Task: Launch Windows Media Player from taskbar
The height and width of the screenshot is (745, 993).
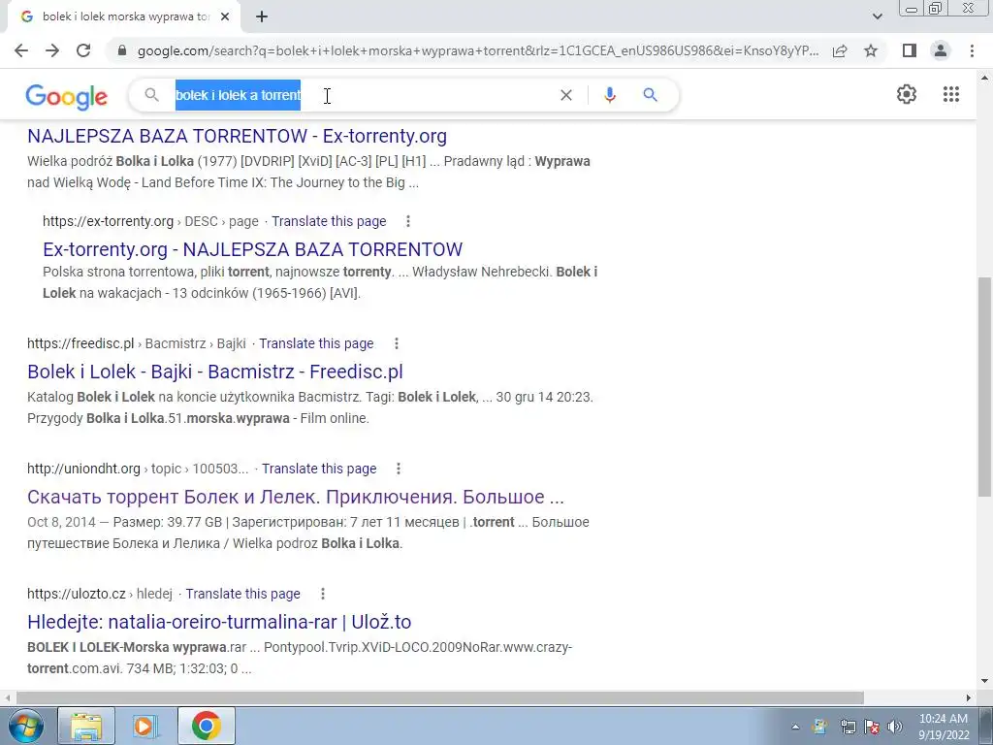Action: pos(145,726)
